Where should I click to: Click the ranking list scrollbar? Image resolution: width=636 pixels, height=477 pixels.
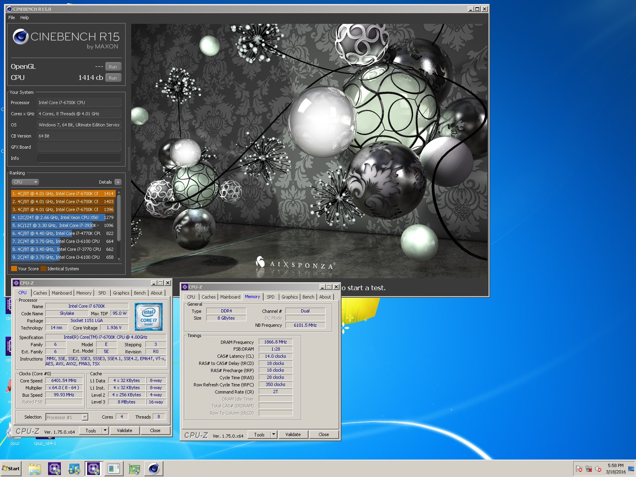click(118, 226)
